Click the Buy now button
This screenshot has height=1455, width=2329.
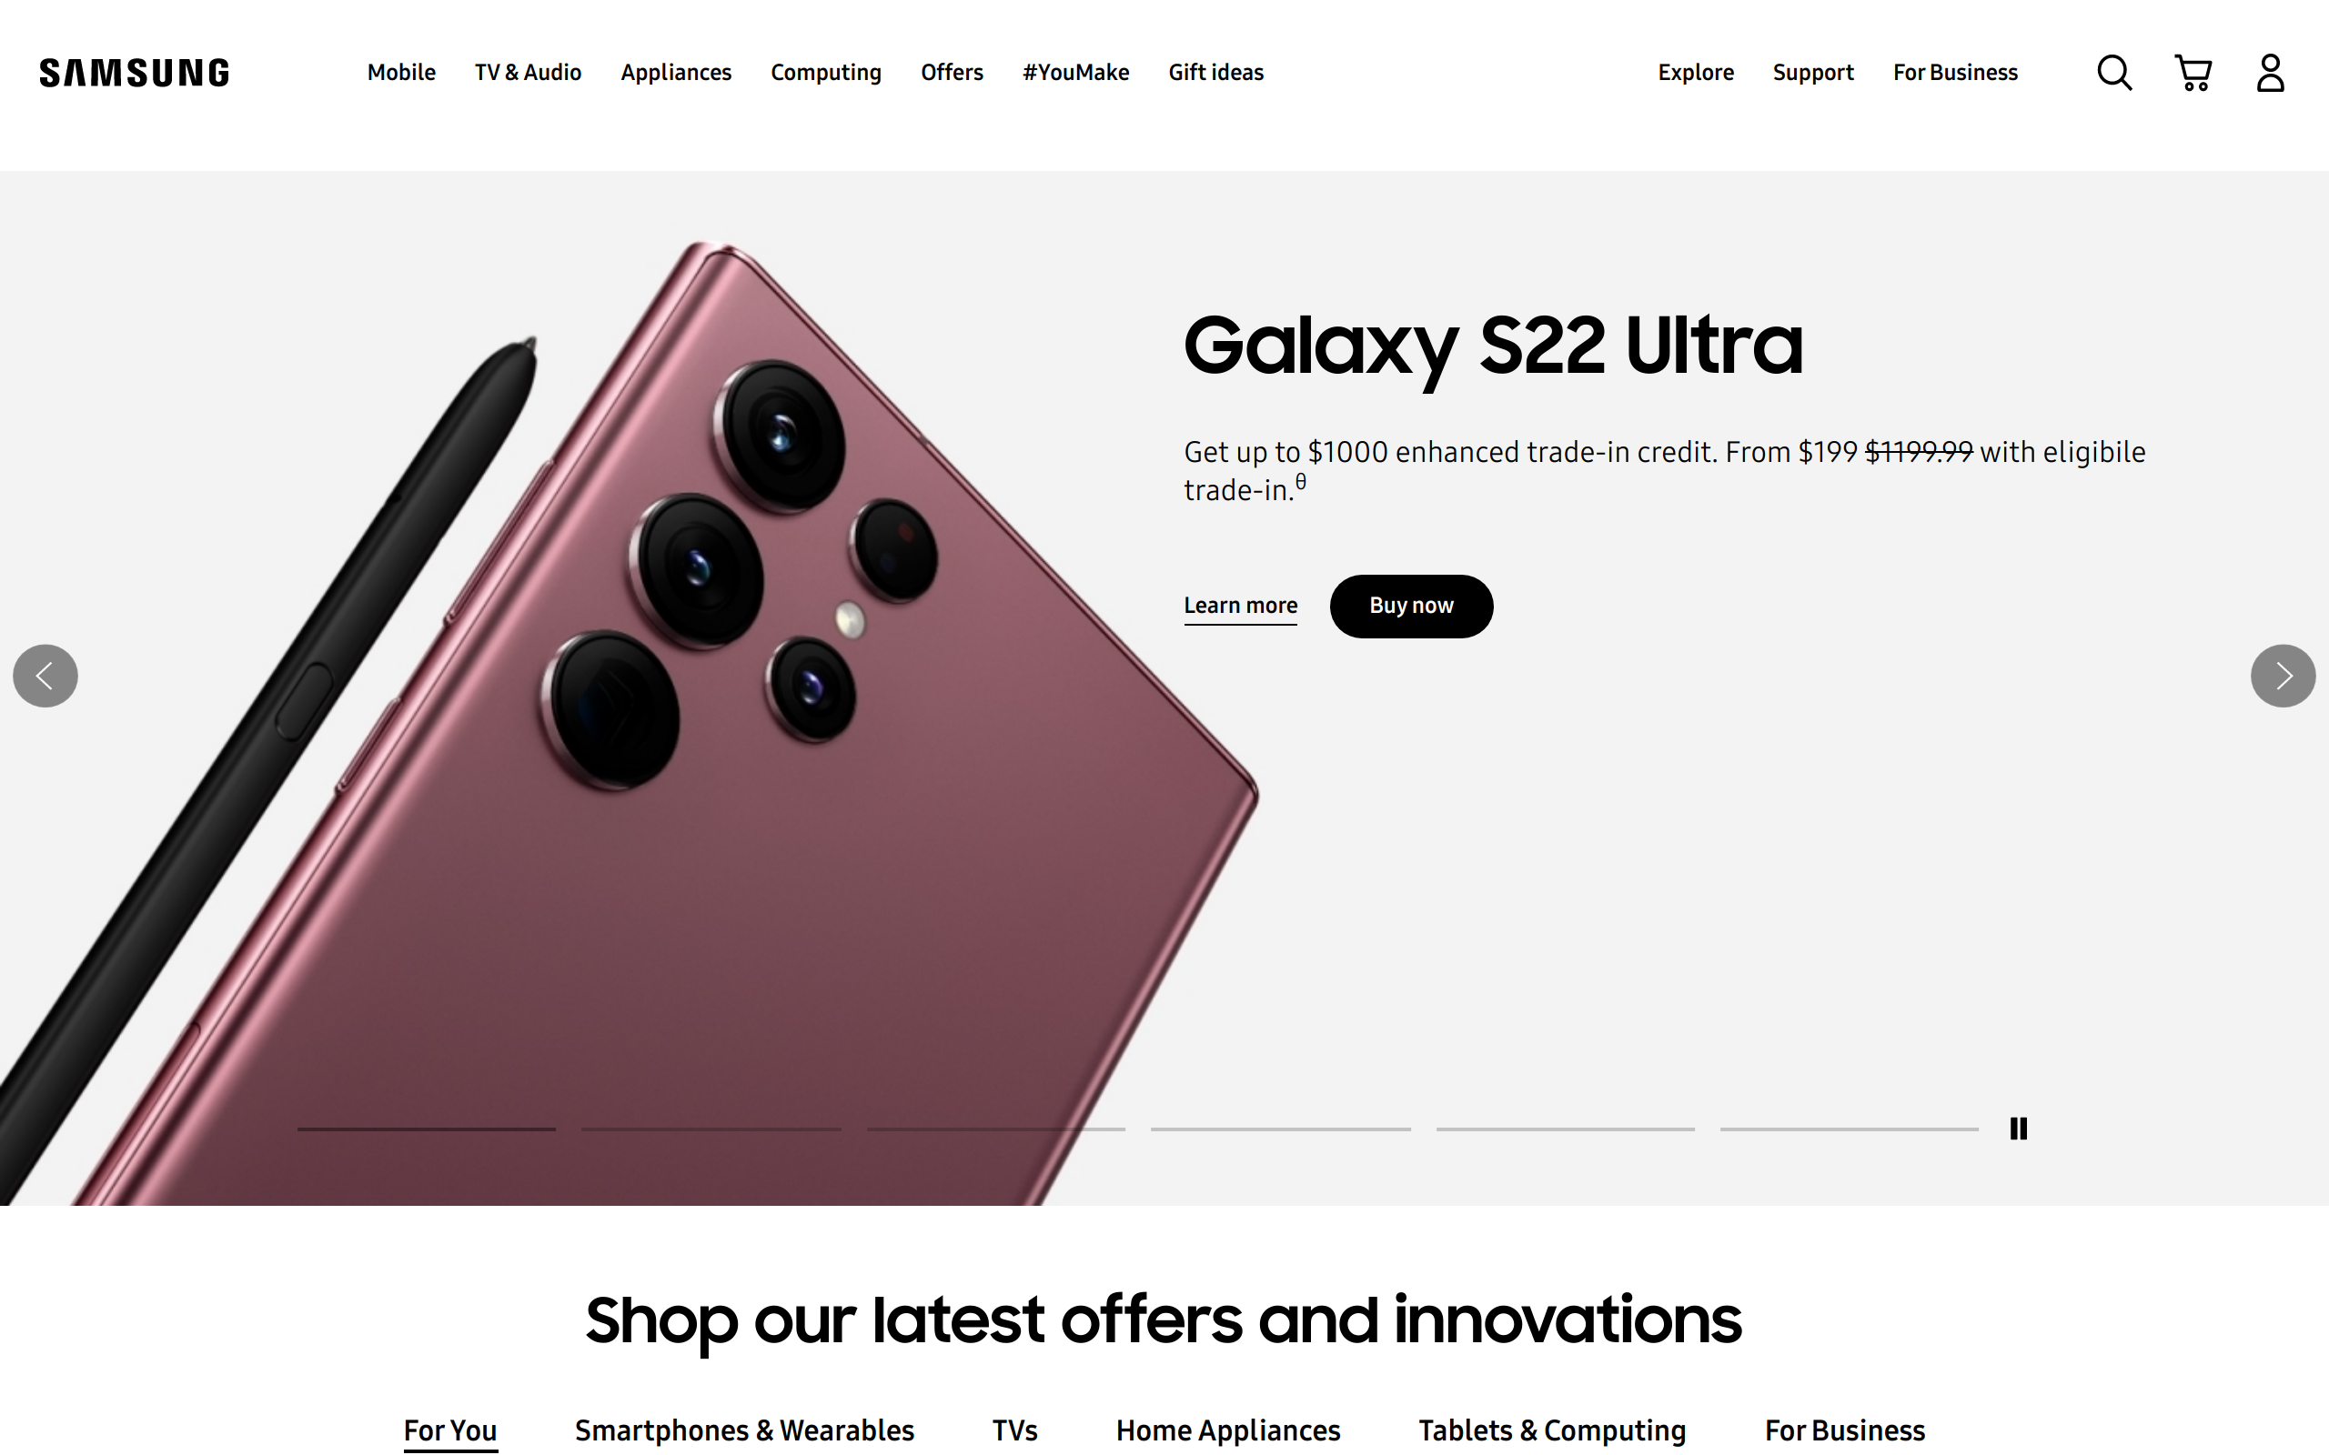(x=1411, y=607)
